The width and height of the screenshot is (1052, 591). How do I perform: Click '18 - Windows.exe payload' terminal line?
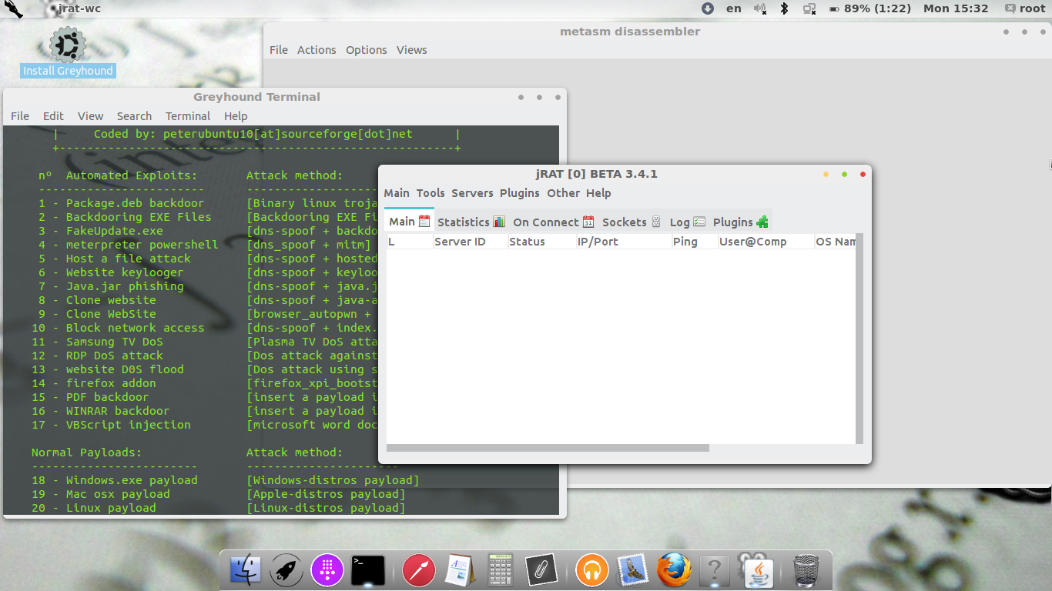[x=115, y=480]
